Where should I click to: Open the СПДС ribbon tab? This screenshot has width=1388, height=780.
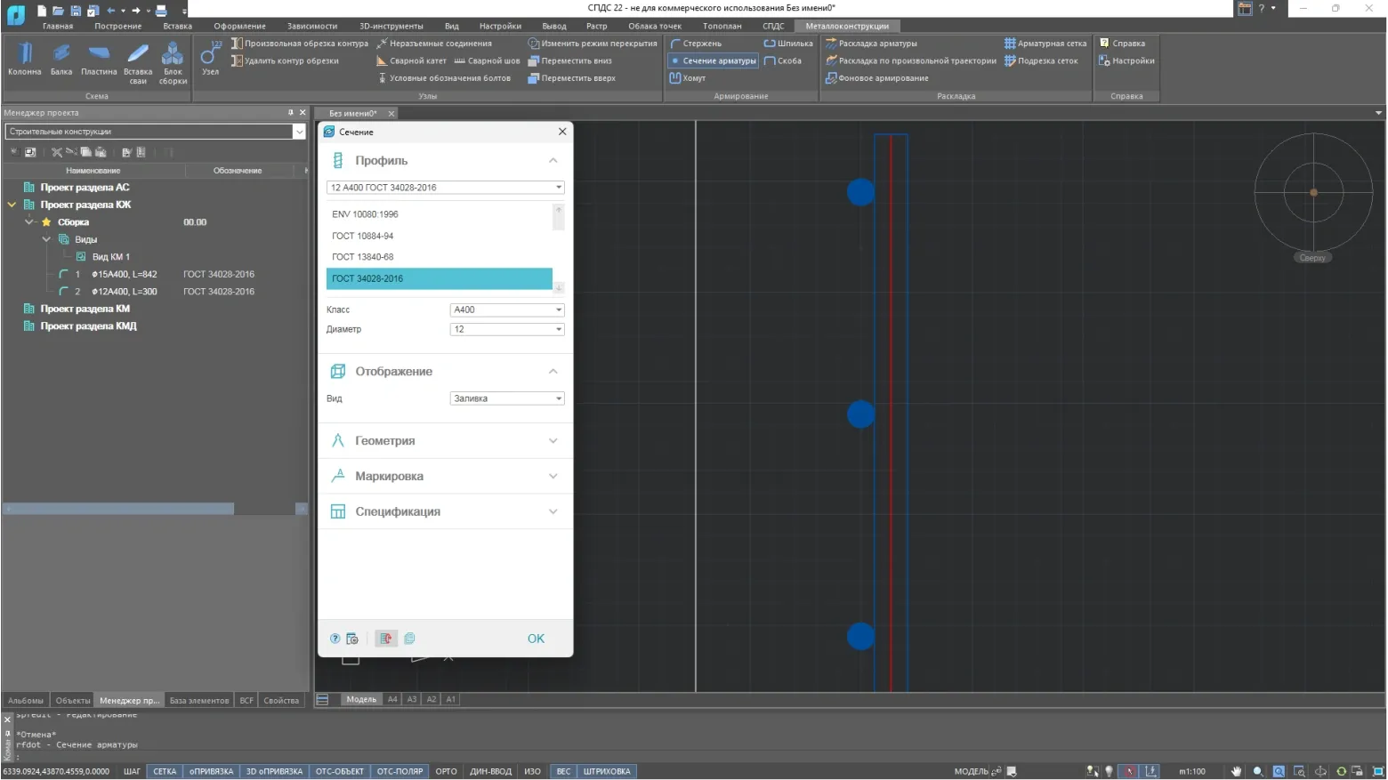[773, 26]
